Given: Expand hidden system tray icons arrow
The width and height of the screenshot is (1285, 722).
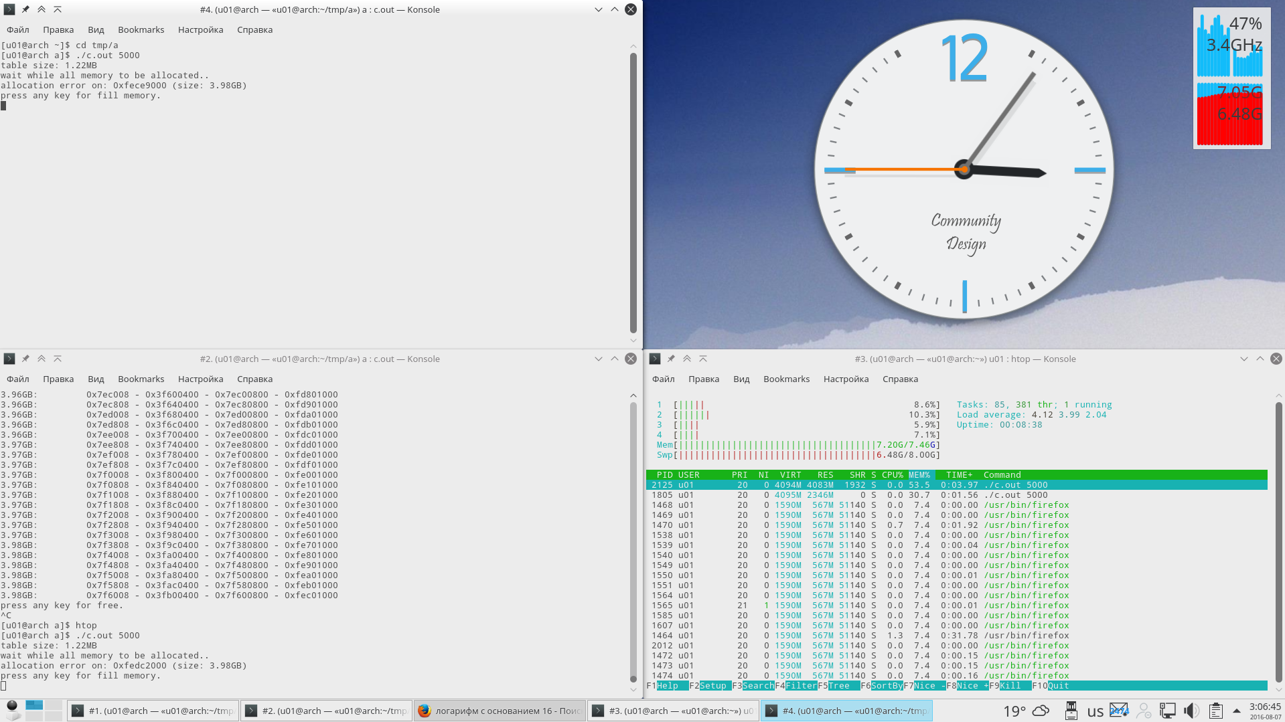Looking at the screenshot, I should 1237,711.
